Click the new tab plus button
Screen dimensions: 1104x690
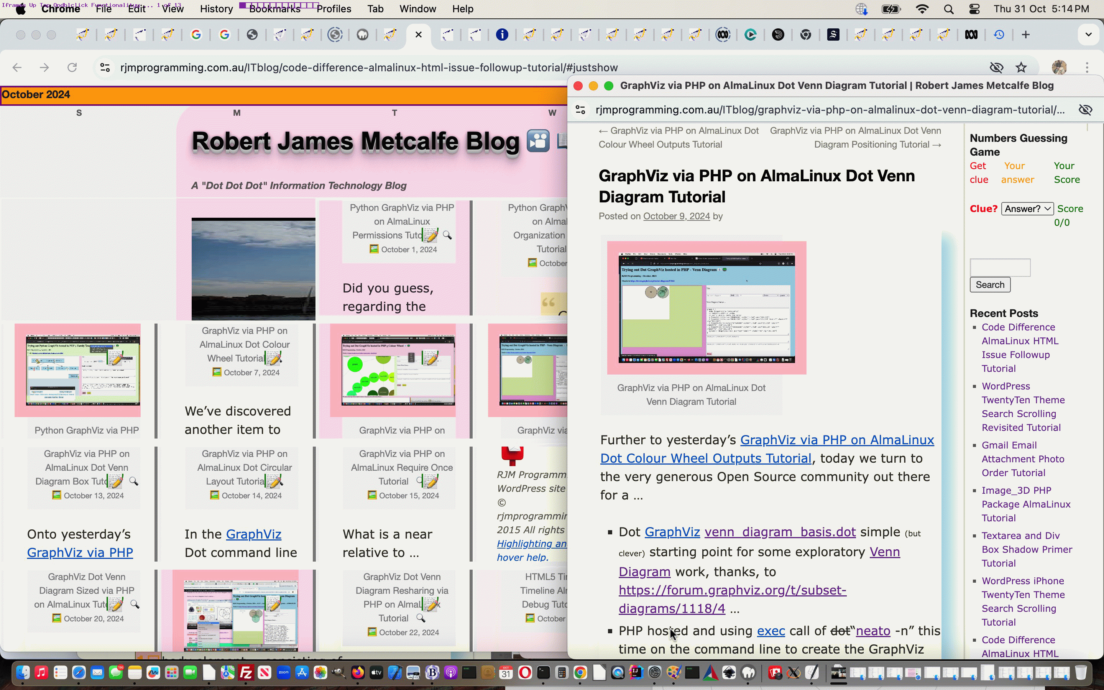[1026, 34]
